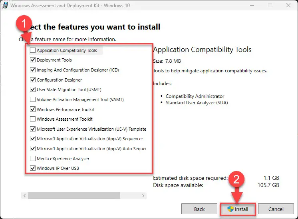Cancel the installation wizard

tap(276, 209)
